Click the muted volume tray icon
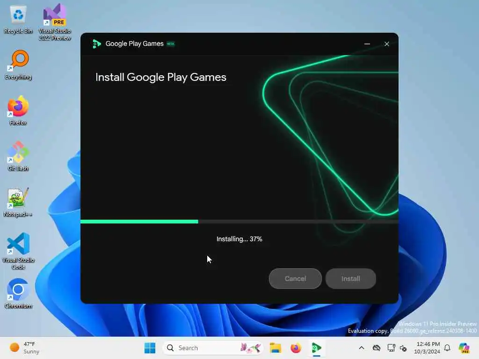Image resolution: width=479 pixels, height=359 pixels. 403,348
